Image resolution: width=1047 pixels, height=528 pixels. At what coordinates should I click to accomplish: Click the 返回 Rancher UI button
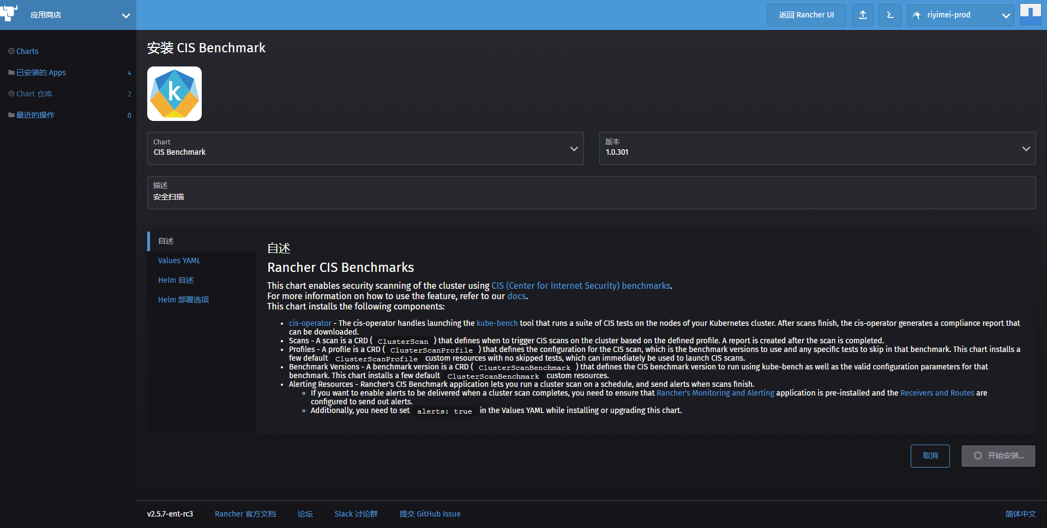tap(807, 15)
